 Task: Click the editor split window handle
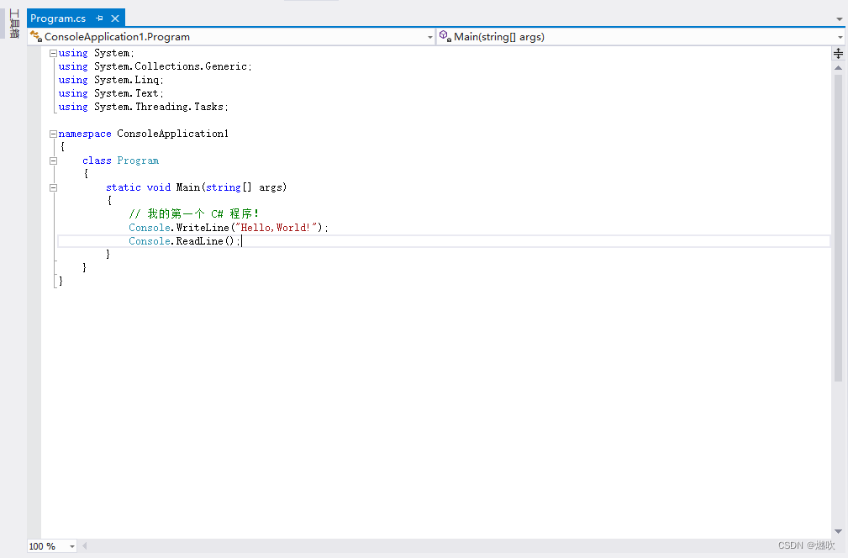tap(838, 54)
